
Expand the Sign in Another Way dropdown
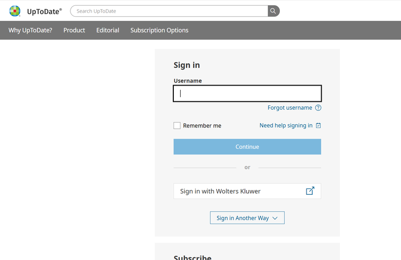pos(247,218)
